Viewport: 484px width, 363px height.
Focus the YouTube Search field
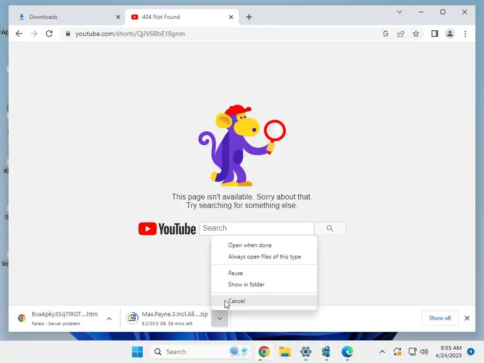[x=257, y=228]
